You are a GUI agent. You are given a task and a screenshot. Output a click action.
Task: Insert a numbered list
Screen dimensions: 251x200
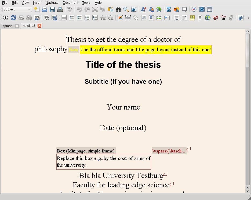(x=72, y=18)
